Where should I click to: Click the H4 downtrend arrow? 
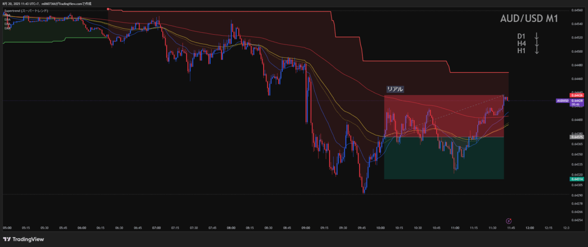tap(537, 43)
